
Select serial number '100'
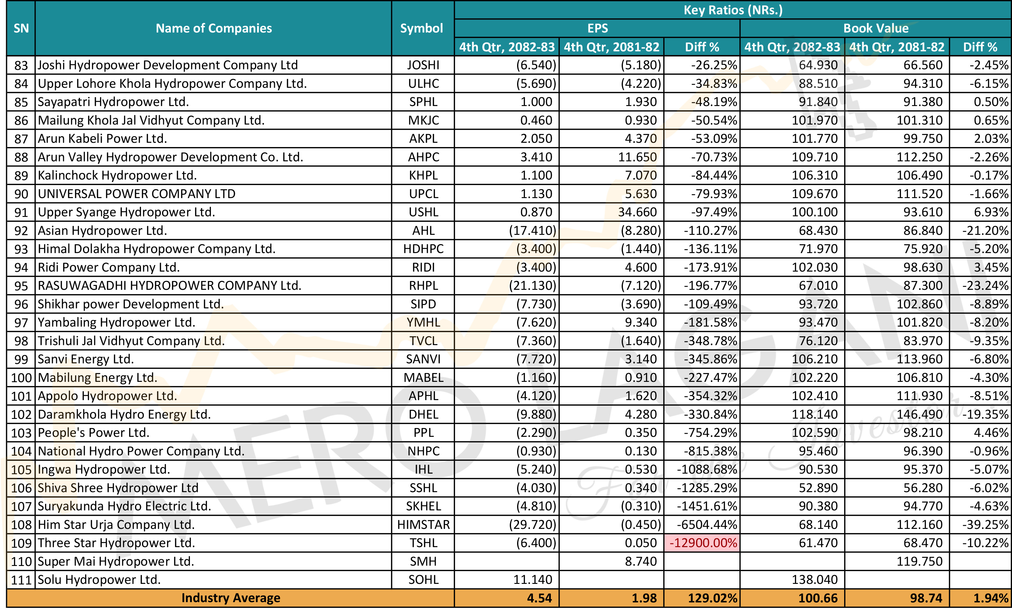(x=21, y=378)
